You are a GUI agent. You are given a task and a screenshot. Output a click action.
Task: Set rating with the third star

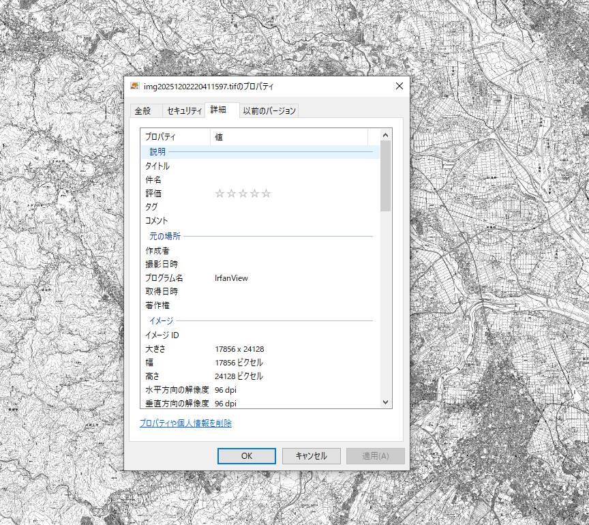point(243,194)
